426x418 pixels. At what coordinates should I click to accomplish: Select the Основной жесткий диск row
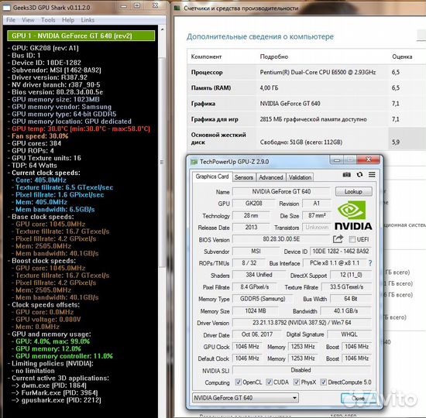pos(307,139)
